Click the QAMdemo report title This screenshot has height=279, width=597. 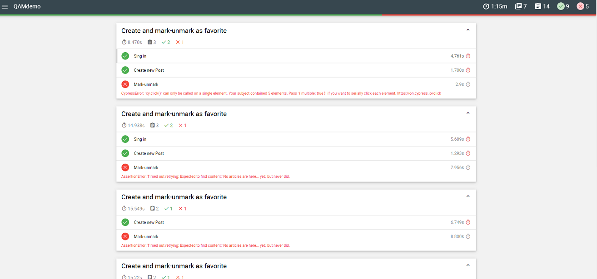[27, 6]
